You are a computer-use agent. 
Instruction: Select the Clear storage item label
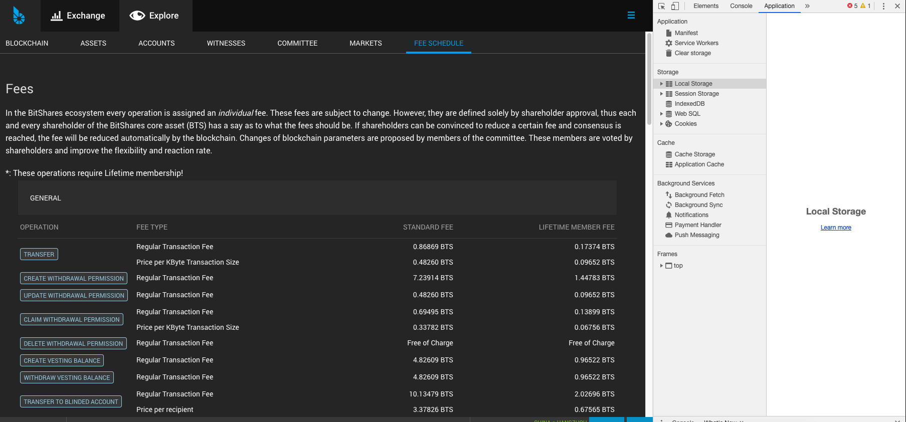point(692,53)
